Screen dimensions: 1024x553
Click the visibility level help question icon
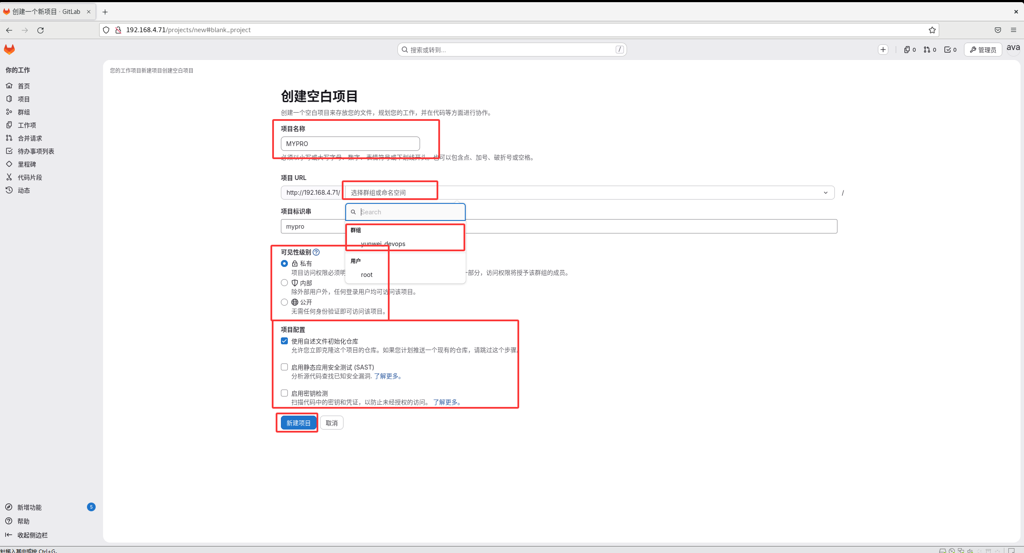[x=316, y=252]
